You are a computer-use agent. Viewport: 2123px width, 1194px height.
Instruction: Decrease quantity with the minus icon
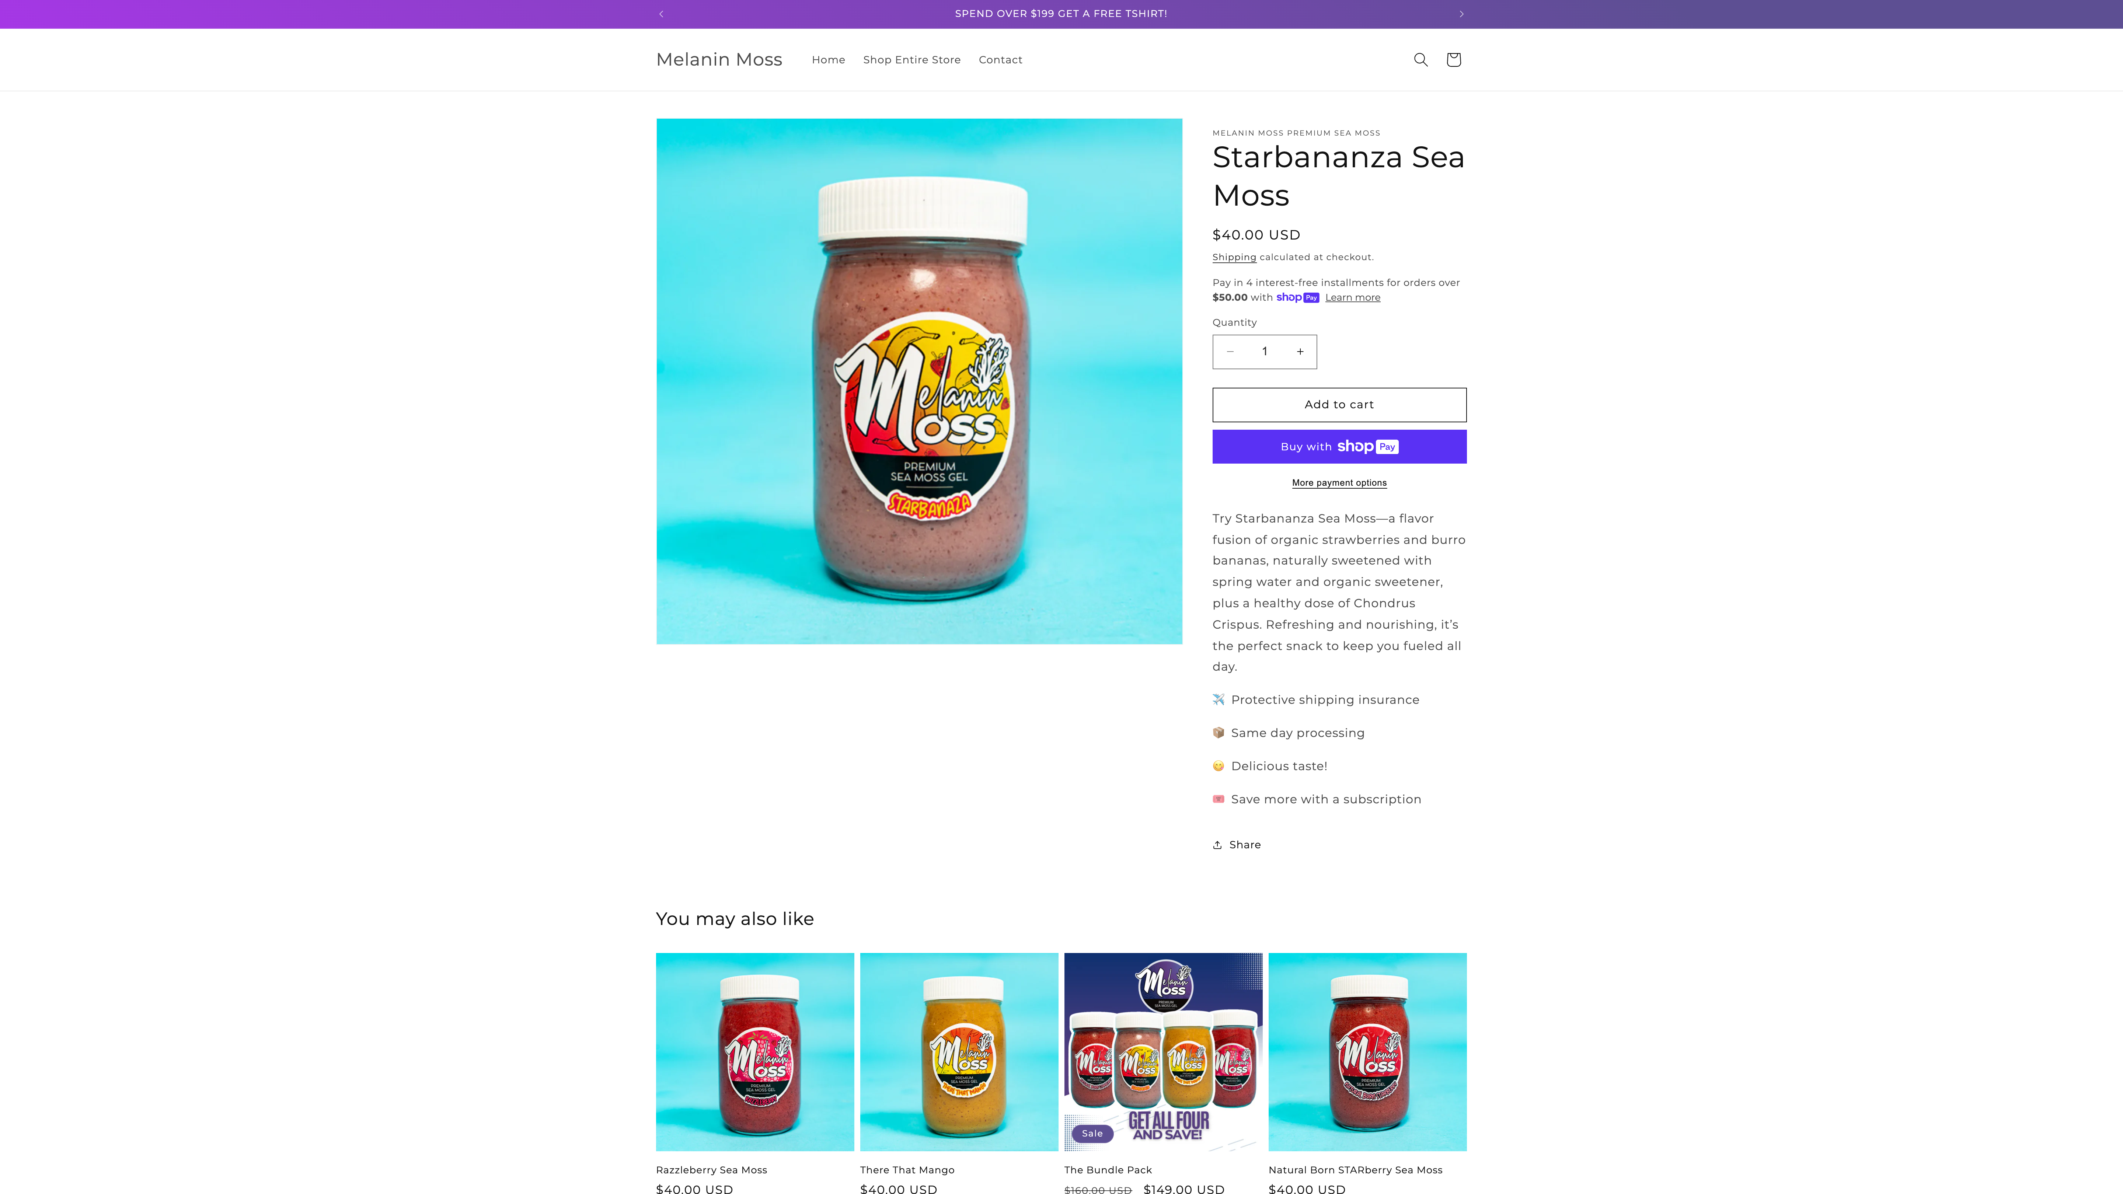(1230, 352)
